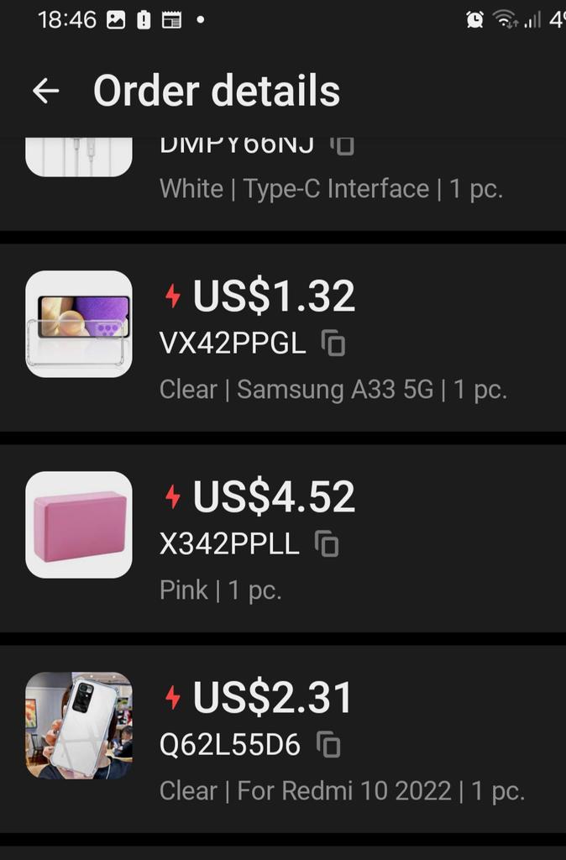The height and width of the screenshot is (860, 566).
Task: Tap the Clear | Samsung A33 5G description
Action: (333, 390)
